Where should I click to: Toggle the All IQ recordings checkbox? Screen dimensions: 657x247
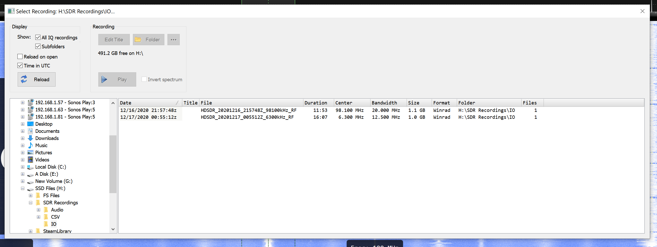tap(38, 37)
